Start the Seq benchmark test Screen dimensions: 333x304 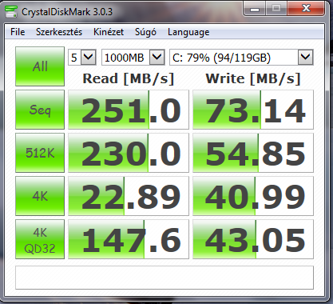(x=40, y=110)
